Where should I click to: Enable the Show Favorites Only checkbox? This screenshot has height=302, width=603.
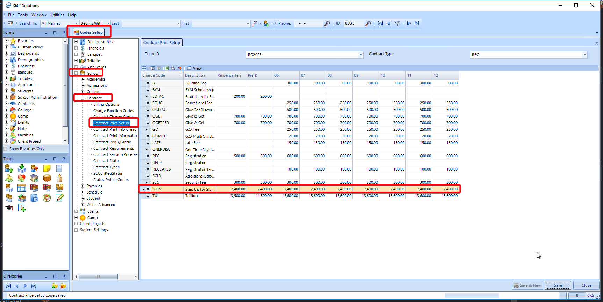pyautogui.click(x=6, y=149)
